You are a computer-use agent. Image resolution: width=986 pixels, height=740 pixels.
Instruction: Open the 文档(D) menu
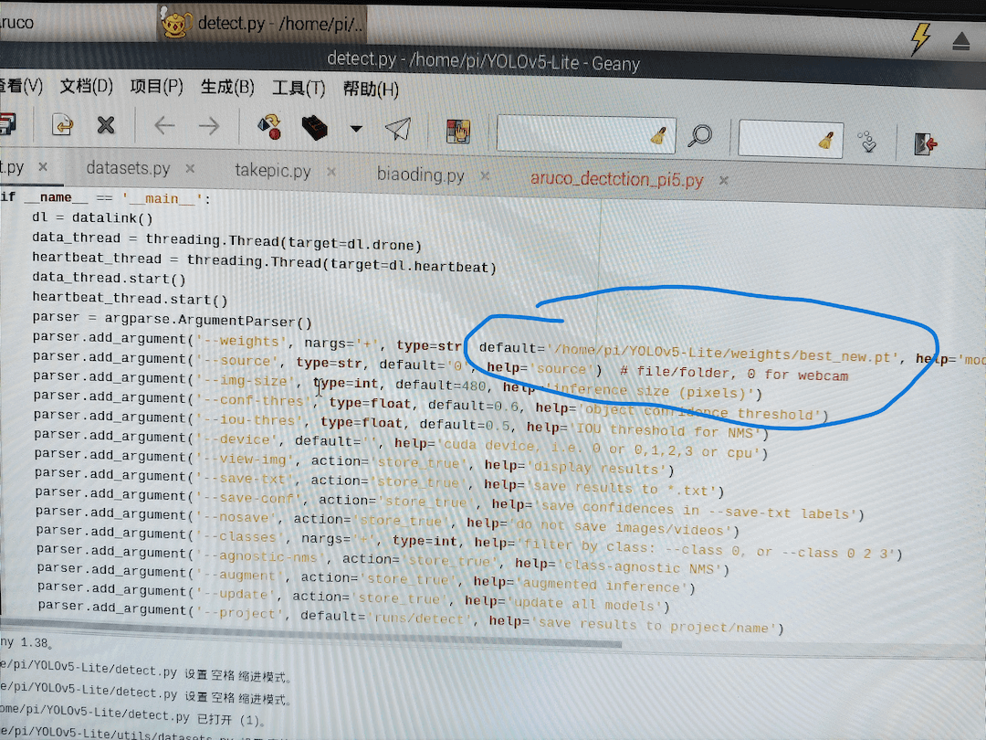[86, 87]
